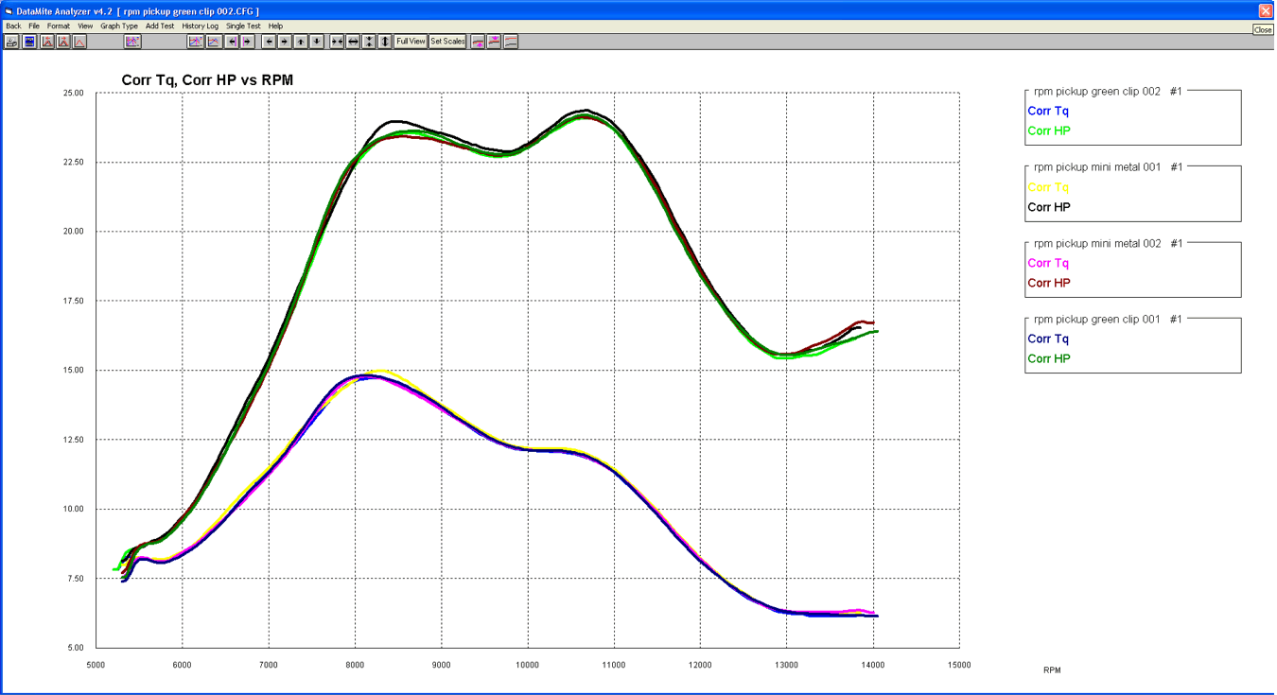1277x695 pixels.
Task: Shift graph right with the right arrow icon
Action: (285, 42)
